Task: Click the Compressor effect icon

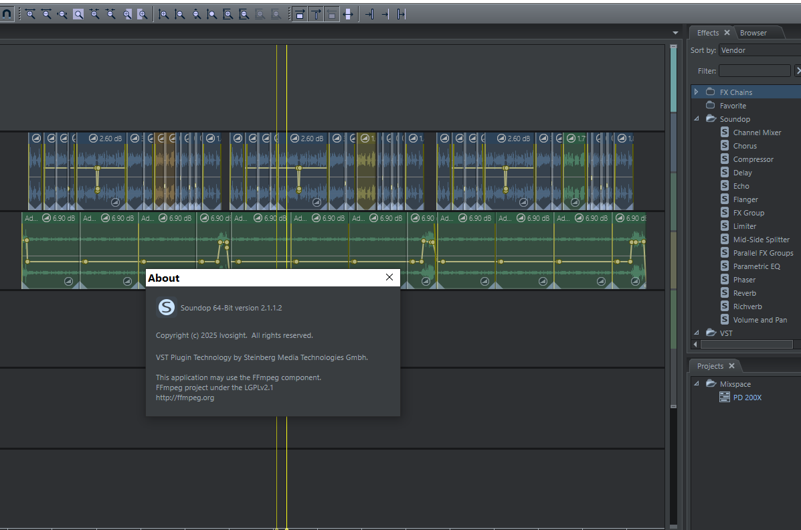Action: (725, 159)
